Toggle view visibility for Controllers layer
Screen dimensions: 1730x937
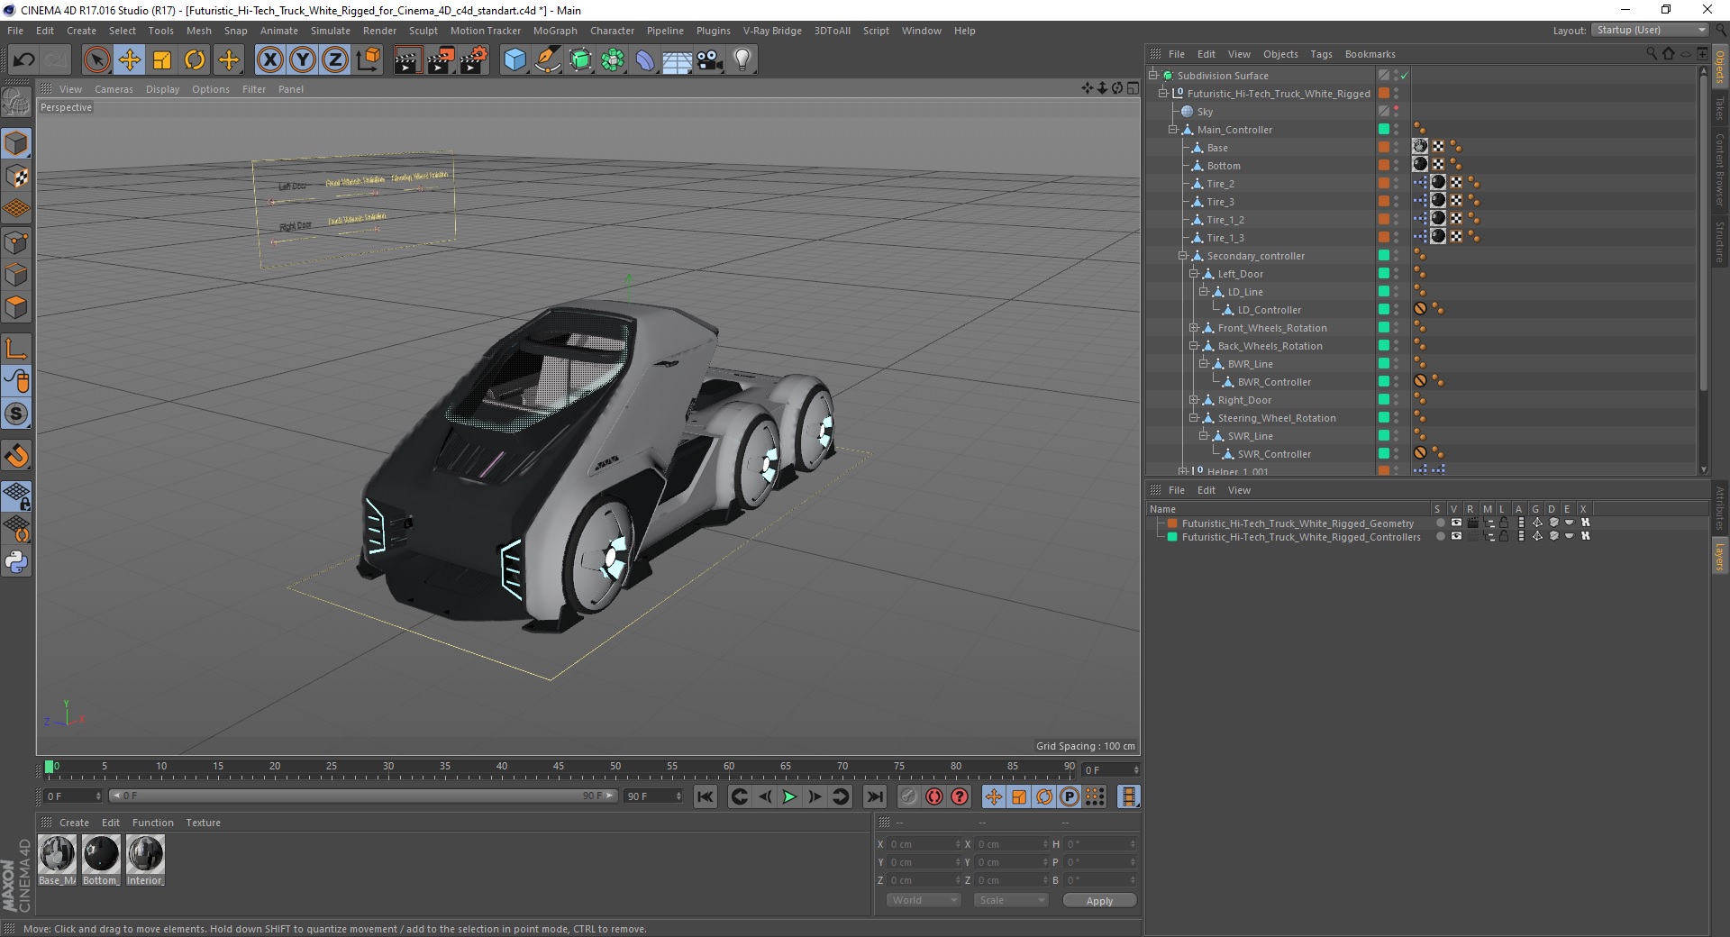coord(1456,536)
